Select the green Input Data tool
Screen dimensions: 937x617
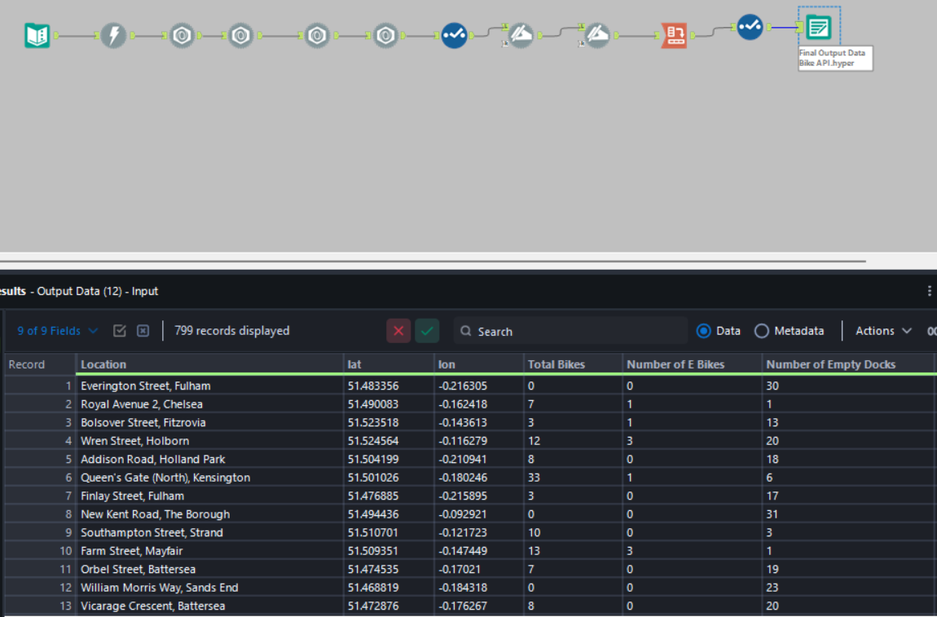click(37, 35)
